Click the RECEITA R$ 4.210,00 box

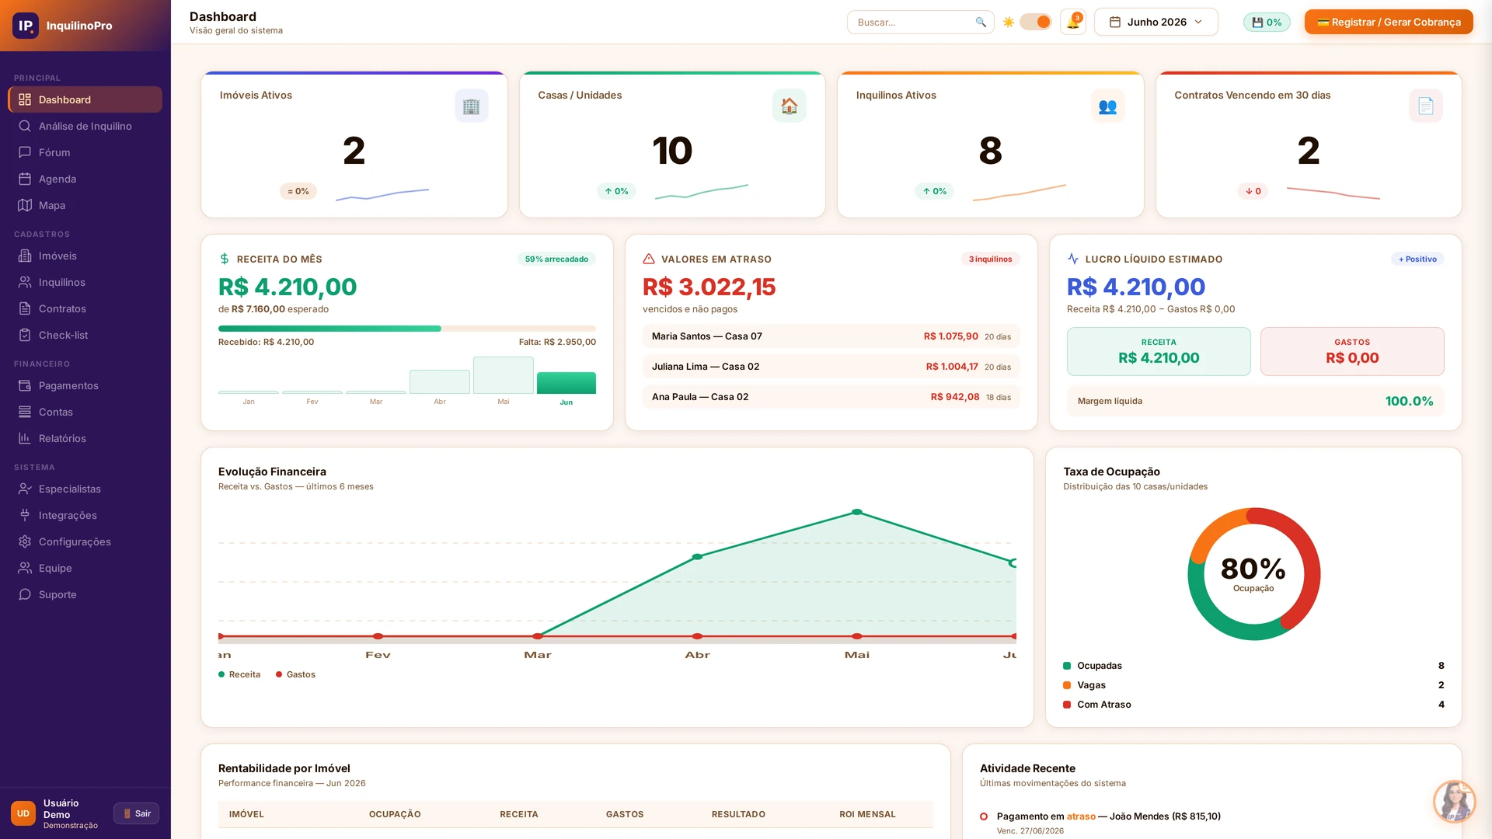pos(1159,351)
